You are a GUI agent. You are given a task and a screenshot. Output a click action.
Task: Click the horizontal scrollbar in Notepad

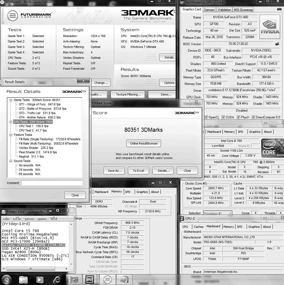pos(31,269)
